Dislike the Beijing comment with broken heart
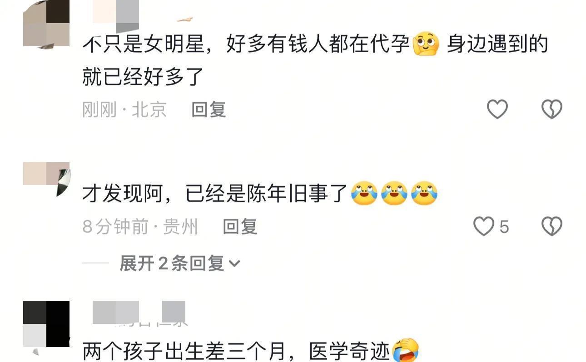586x362 pixels. (x=552, y=109)
